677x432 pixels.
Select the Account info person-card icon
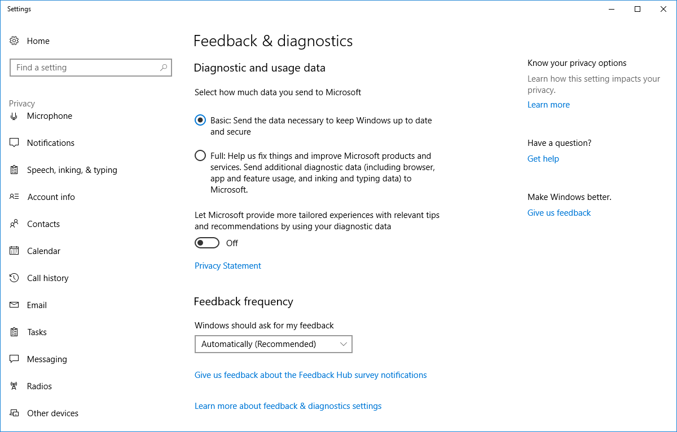tap(15, 197)
